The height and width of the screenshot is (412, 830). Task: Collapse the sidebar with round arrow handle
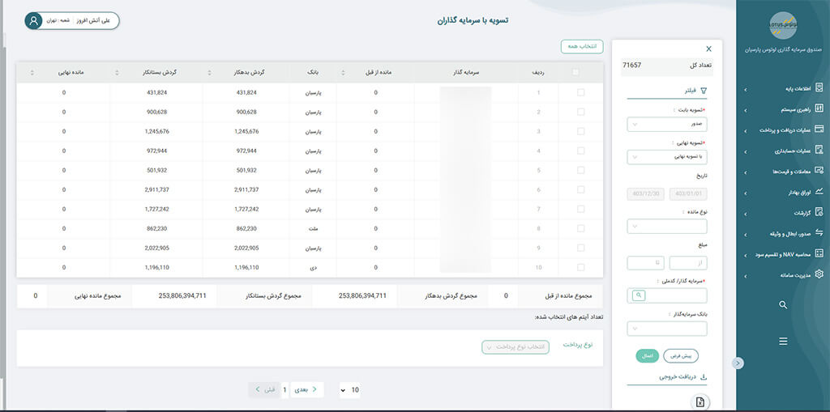[x=737, y=363]
